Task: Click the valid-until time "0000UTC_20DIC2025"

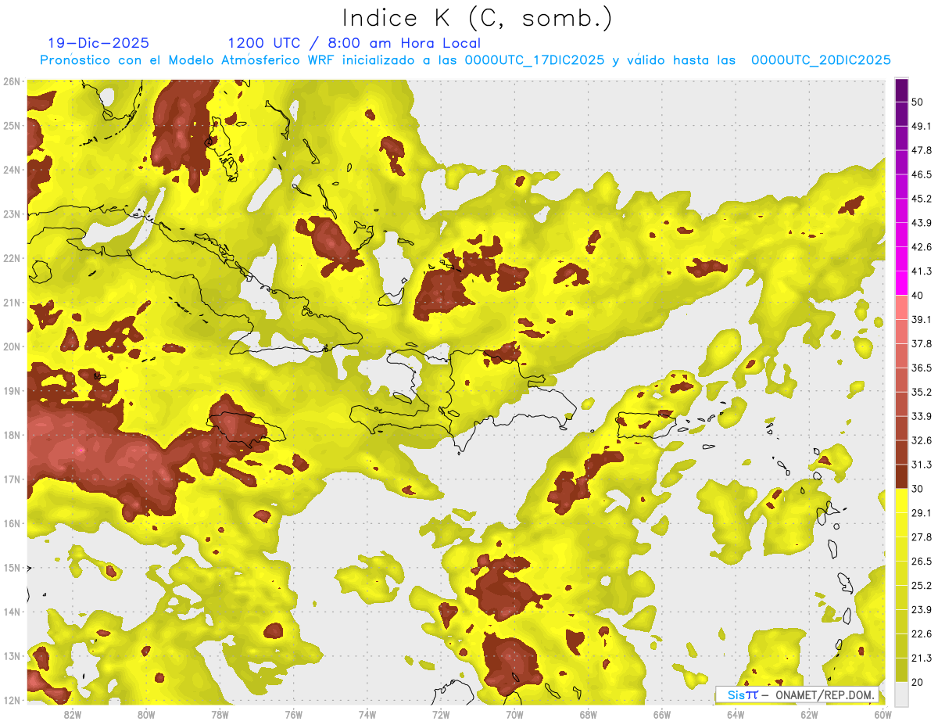Action: coord(821,59)
